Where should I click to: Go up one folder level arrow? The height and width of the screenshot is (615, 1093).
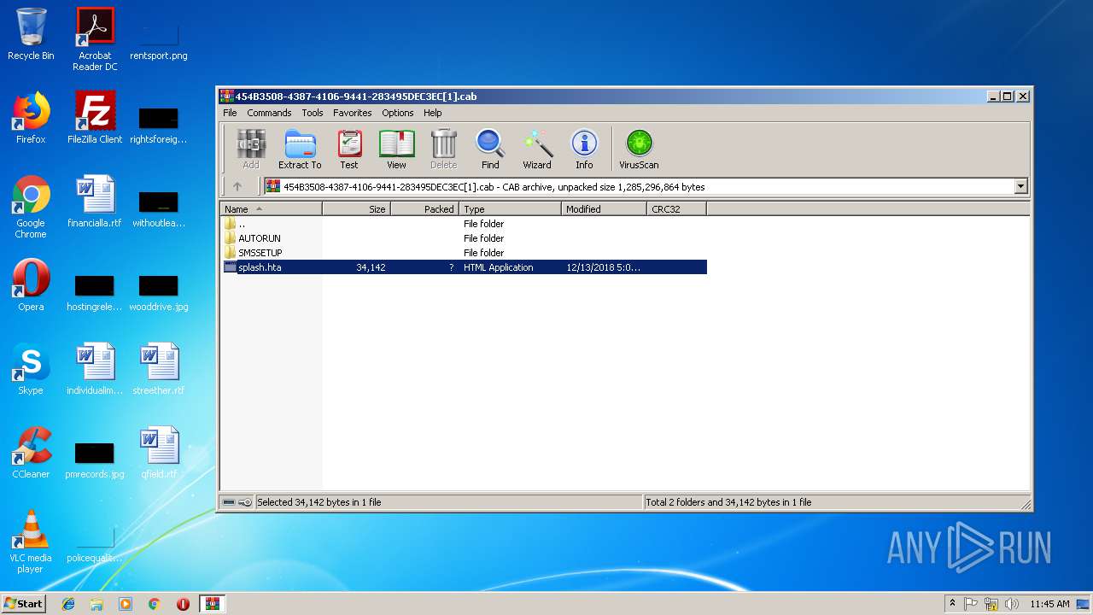point(237,186)
